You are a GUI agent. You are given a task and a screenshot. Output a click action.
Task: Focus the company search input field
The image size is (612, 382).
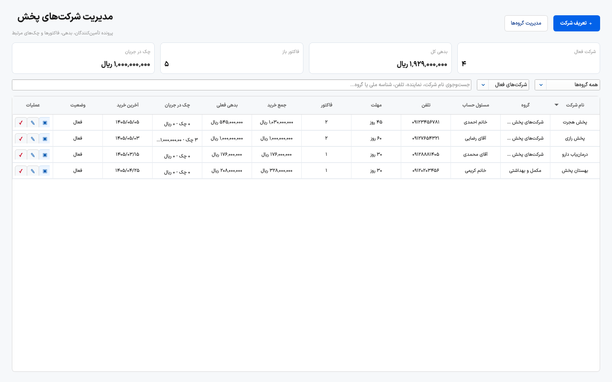[x=241, y=85]
